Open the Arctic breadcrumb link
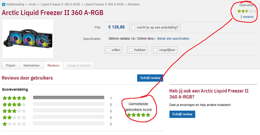Screen dimensions: 260x135 pyautogui.click(x=32, y=5)
